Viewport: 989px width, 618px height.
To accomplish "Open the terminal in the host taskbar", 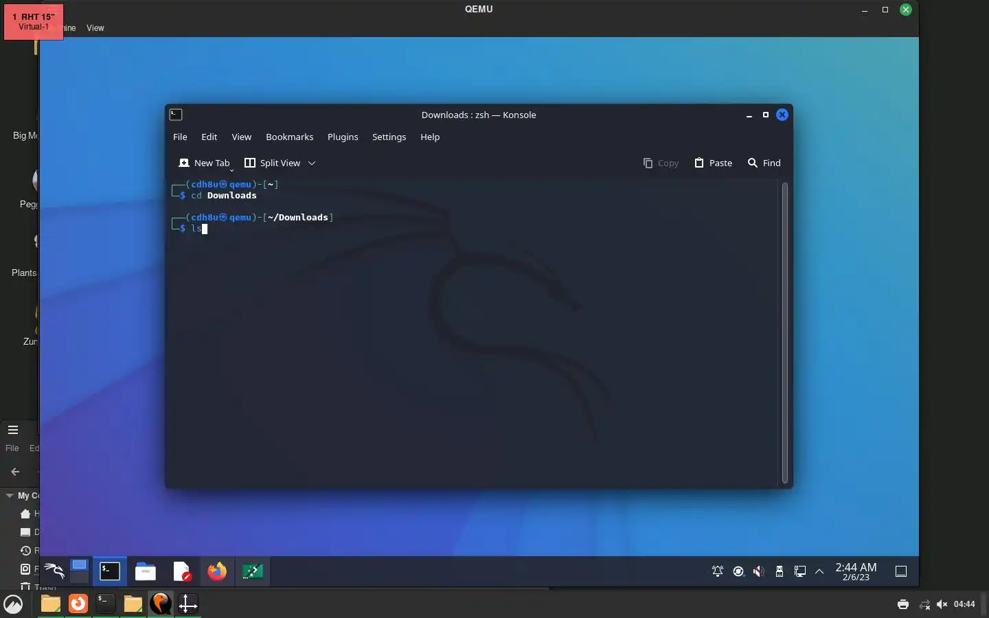I will (x=105, y=604).
